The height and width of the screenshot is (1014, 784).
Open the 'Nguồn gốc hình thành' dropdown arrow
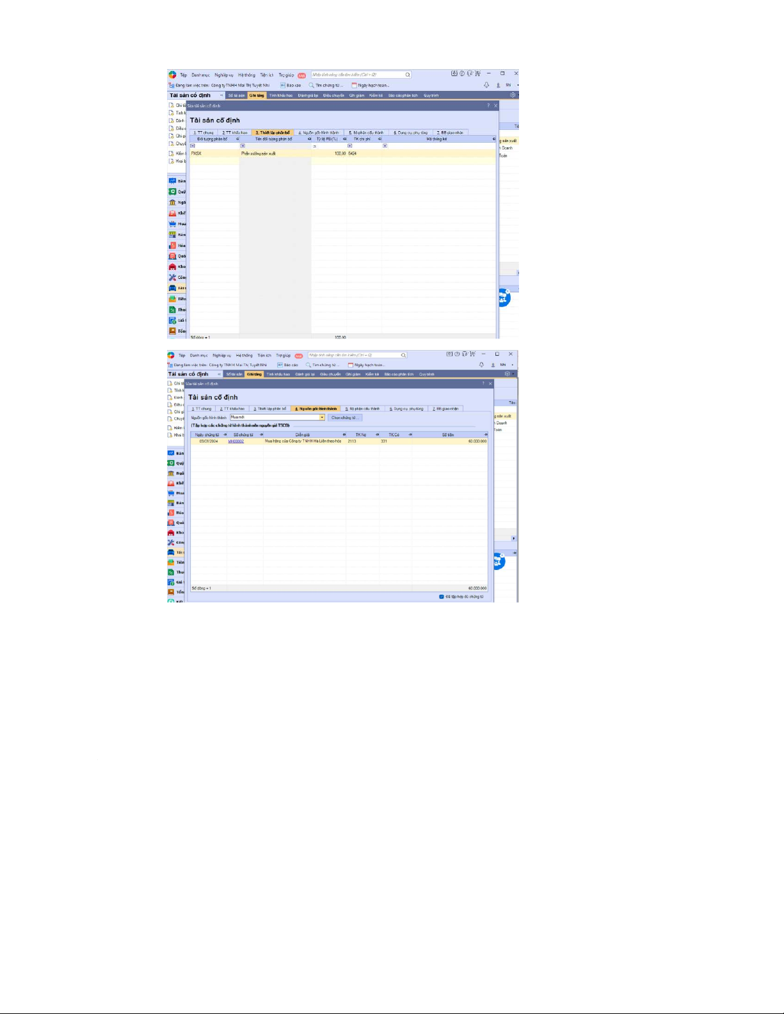point(322,418)
